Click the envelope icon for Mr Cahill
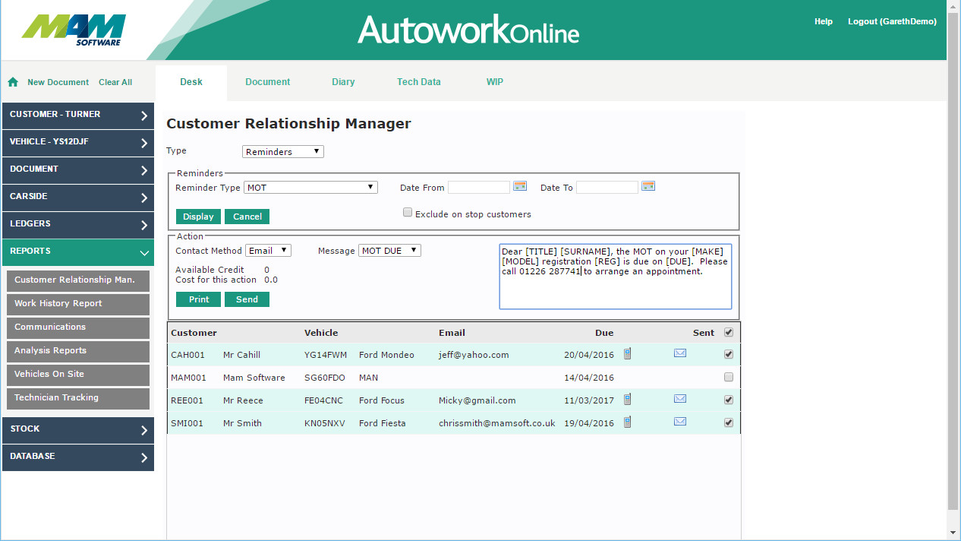The image size is (961, 541). pos(680,353)
